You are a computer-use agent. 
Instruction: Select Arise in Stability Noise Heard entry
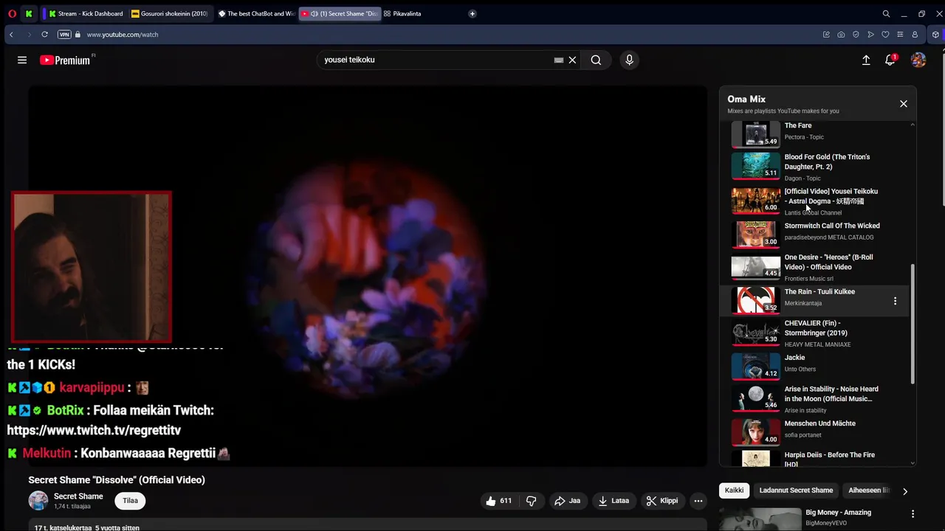tap(814, 399)
